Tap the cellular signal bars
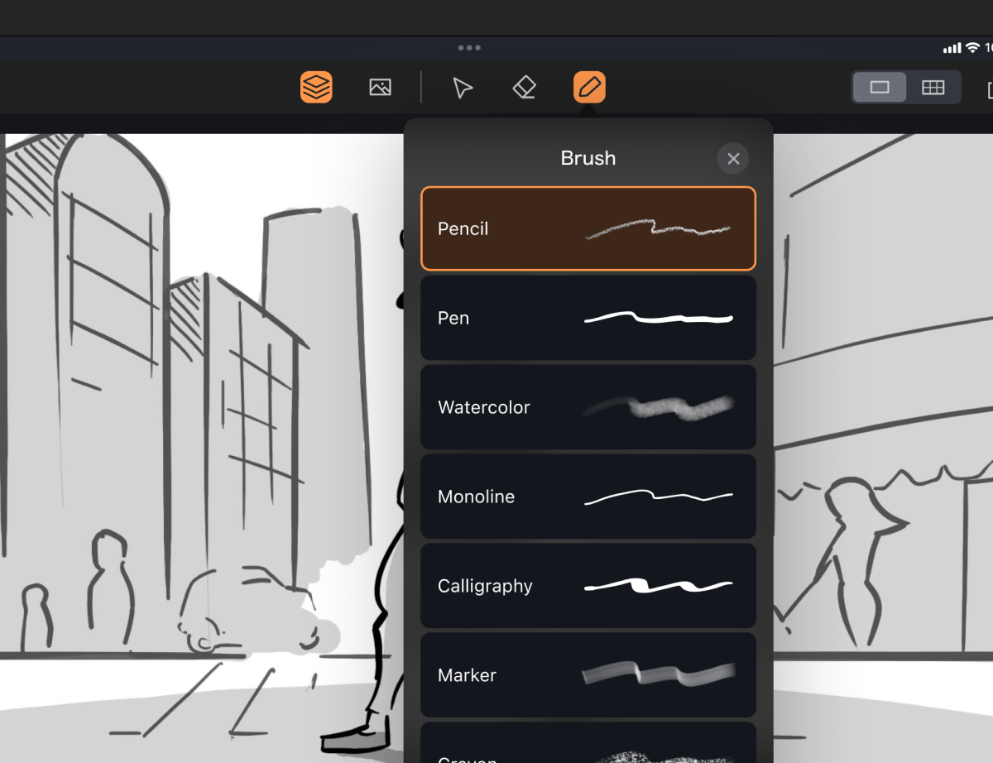993x763 pixels. click(952, 48)
